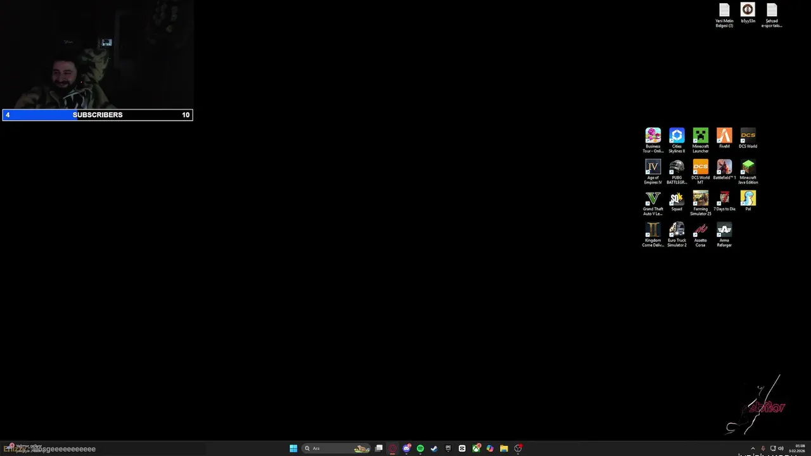
Task: Select the Şehzad e-spor text file
Action: [x=772, y=15]
